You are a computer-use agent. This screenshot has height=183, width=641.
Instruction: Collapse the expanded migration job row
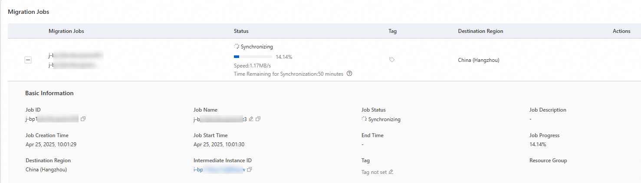coord(28,60)
